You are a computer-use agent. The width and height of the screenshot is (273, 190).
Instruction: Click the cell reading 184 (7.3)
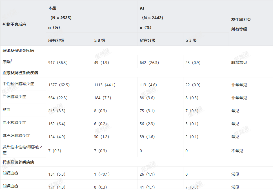103,98
